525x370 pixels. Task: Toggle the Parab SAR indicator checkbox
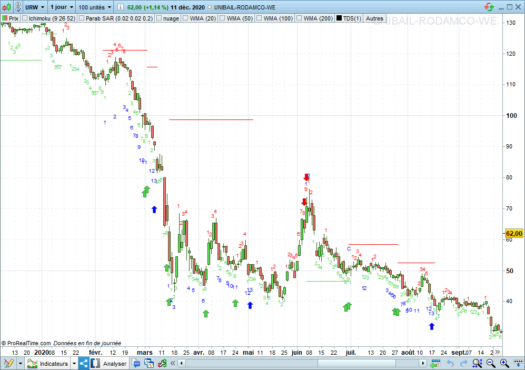pos(81,18)
